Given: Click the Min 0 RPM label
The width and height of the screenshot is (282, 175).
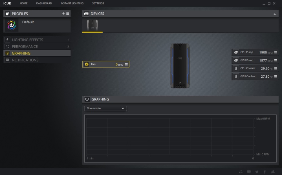Looking at the screenshot, I should tap(263, 154).
